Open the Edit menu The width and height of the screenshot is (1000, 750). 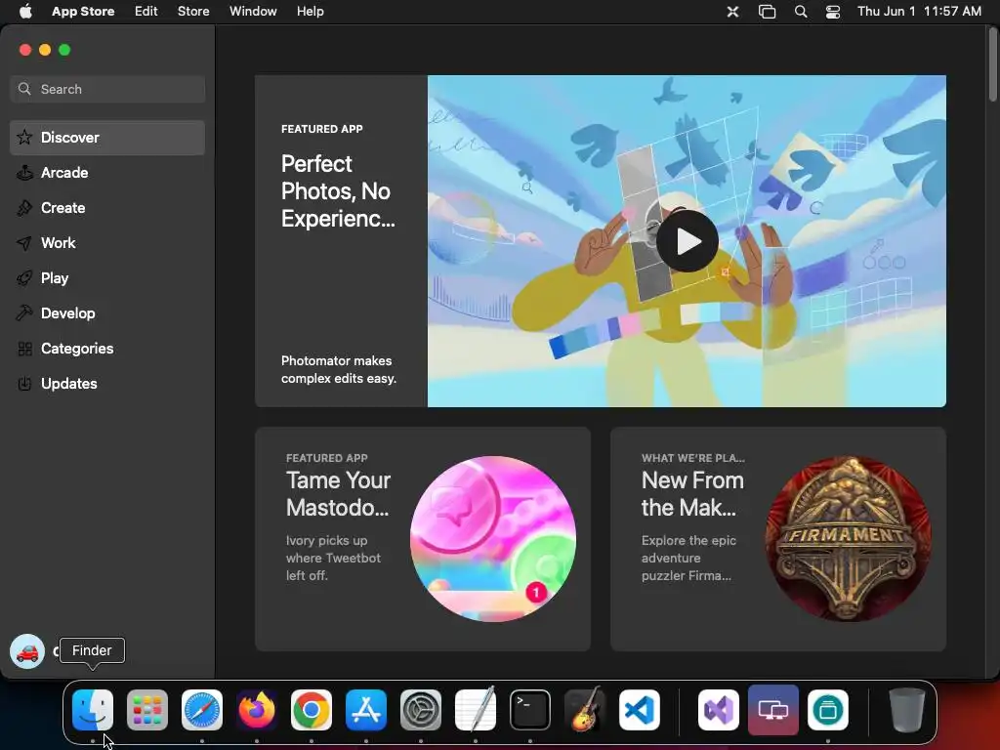(146, 12)
